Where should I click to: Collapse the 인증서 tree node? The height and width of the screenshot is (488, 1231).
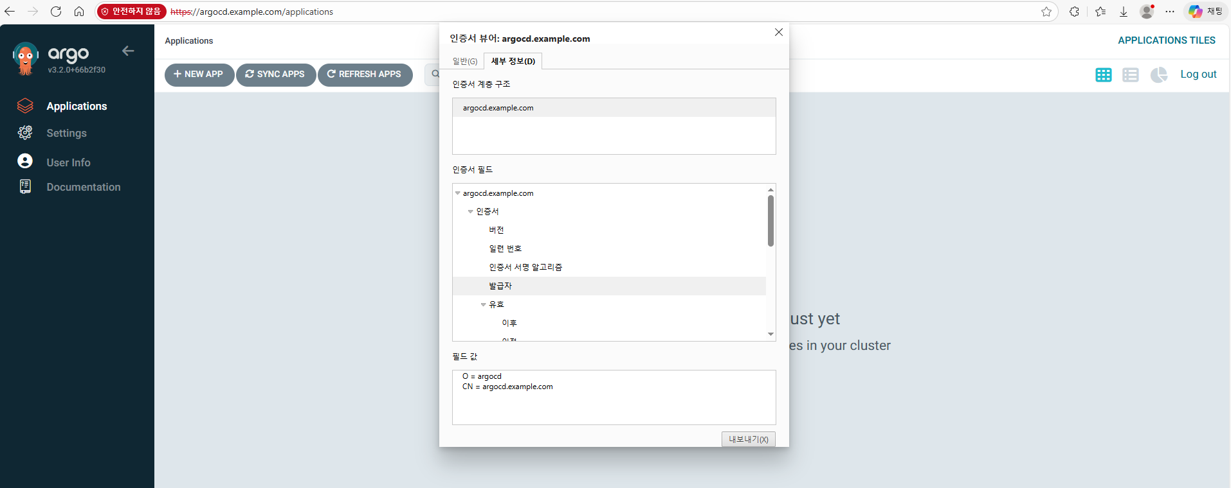(x=471, y=212)
